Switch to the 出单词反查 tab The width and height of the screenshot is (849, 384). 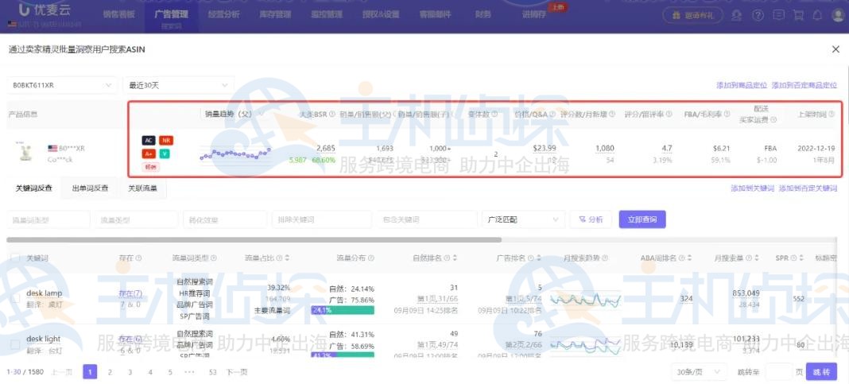[91, 188]
